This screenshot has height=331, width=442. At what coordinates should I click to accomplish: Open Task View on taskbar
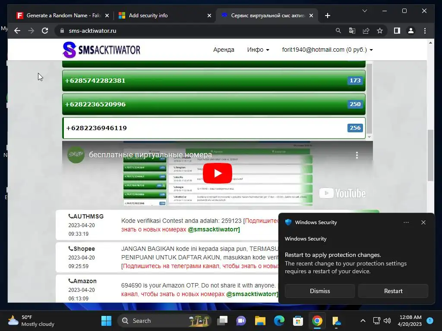(x=222, y=321)
